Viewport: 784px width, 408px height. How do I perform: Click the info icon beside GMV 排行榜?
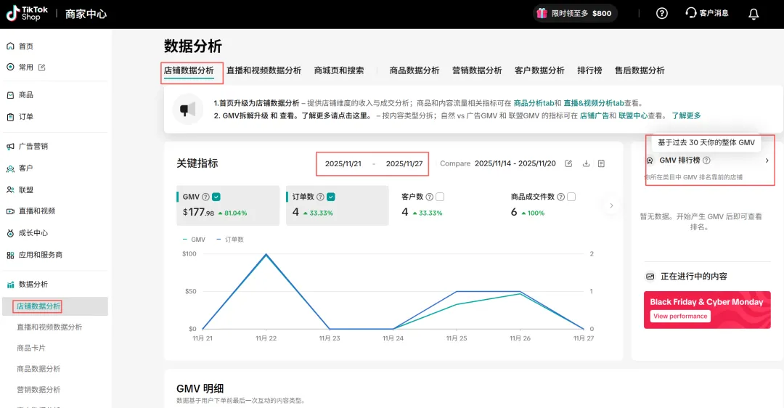706,160
